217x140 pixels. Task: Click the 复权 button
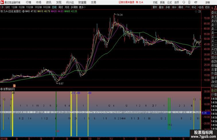click(155, 7)
